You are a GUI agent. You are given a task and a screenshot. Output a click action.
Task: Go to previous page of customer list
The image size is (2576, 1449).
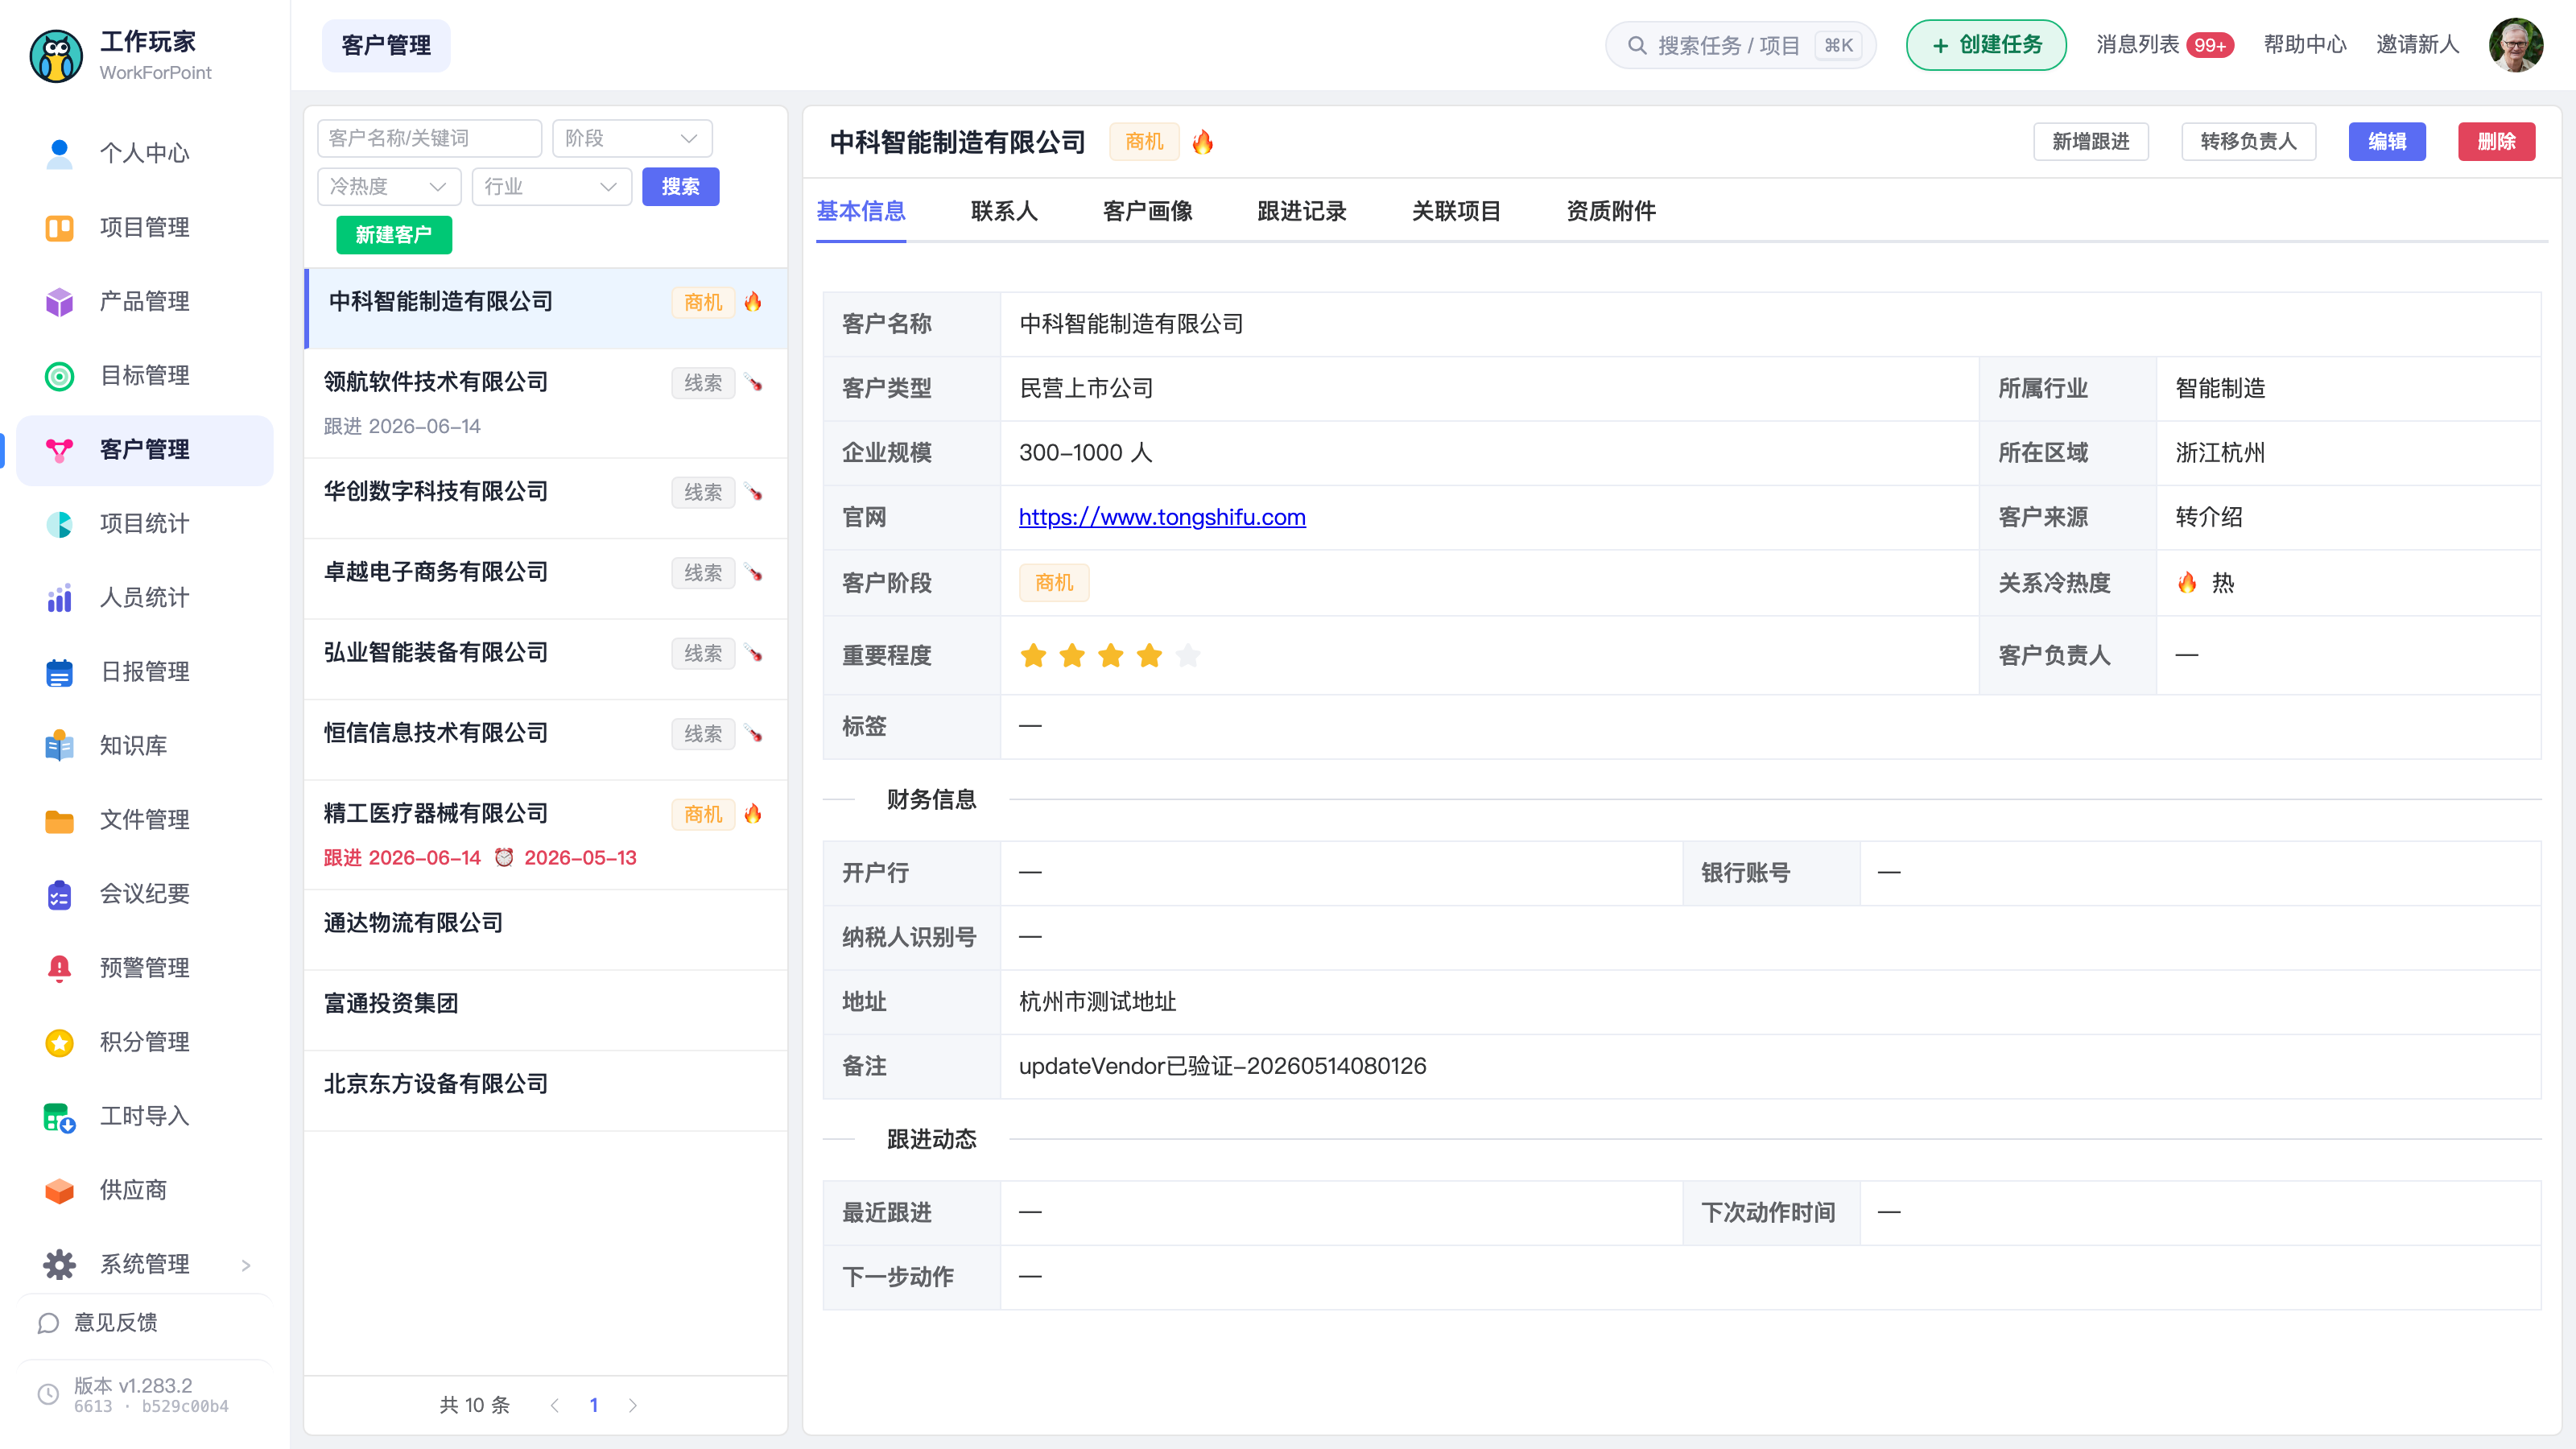pyautogui.click(x=555, y=1405)
